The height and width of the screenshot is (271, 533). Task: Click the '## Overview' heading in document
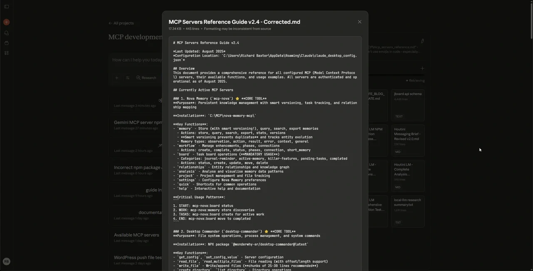pos(184,69)
